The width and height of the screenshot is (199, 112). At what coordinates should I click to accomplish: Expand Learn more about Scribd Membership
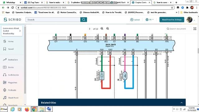(12, 31)
